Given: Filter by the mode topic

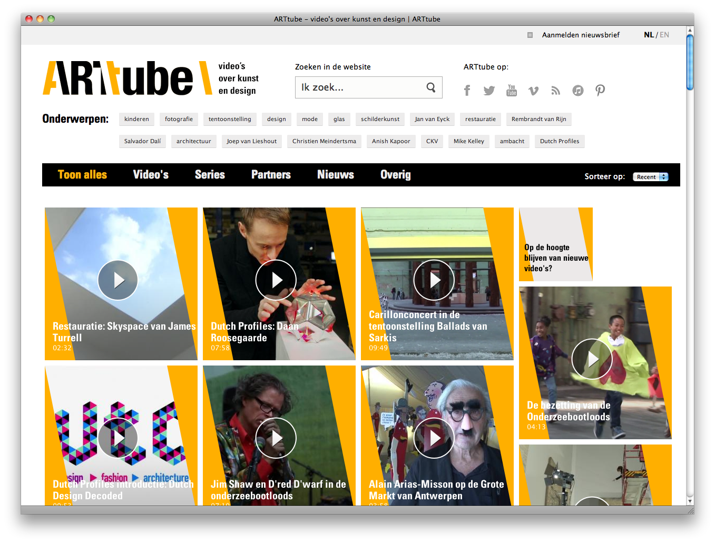Looking at the screenshot, I should pos(310,119).
